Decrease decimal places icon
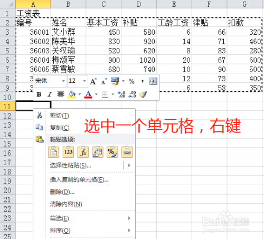Viewport: 264px width, 239px height. click(132, 94)
